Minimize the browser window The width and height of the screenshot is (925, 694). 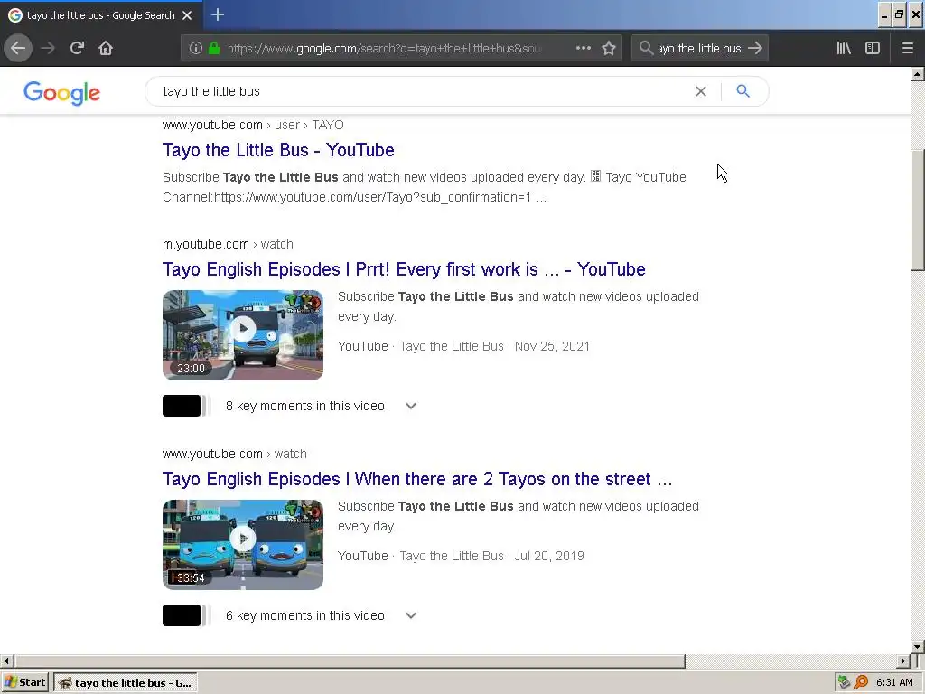pyautogui.click(x=884, y=16)
